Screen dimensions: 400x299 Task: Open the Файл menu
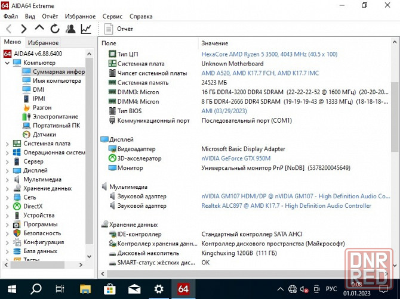(11, 16)
